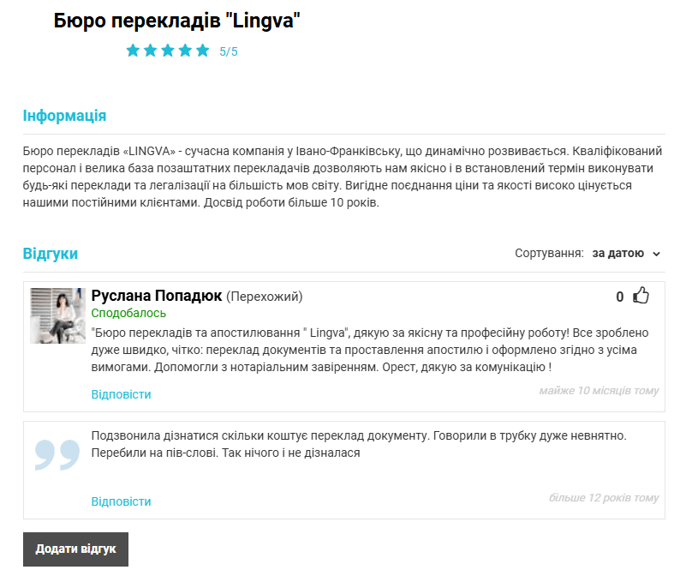
Task: Click the reviewer name "Руслана Попадюк"
Action: (x=157, y=296)
